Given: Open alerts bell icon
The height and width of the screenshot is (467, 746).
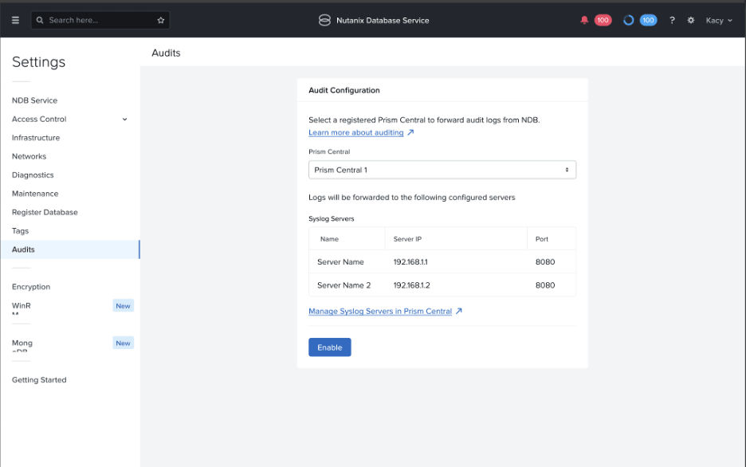Looking at the screenshot, I should tap(584, 20).
